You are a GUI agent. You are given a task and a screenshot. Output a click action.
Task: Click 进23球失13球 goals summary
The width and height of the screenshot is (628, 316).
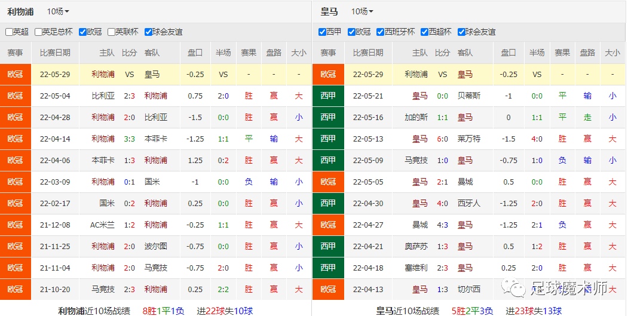(534, 311)
